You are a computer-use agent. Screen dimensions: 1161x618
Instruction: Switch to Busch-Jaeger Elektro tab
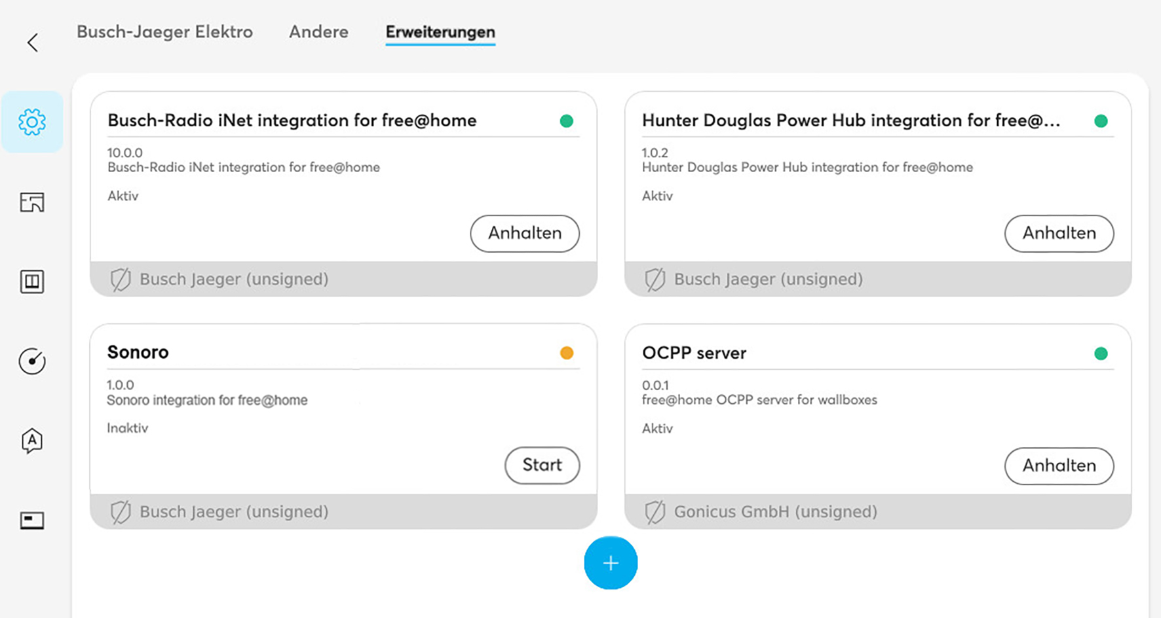164,32
